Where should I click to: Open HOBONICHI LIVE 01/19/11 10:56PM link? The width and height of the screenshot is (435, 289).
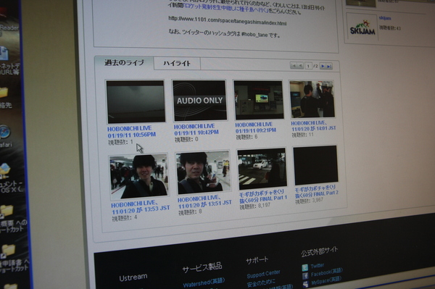click(131, 132)
